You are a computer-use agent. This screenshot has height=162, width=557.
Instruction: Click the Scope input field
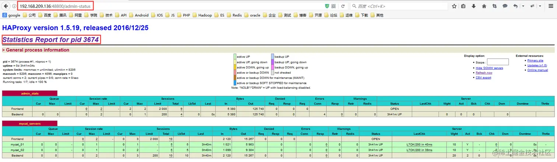(498, 62)
